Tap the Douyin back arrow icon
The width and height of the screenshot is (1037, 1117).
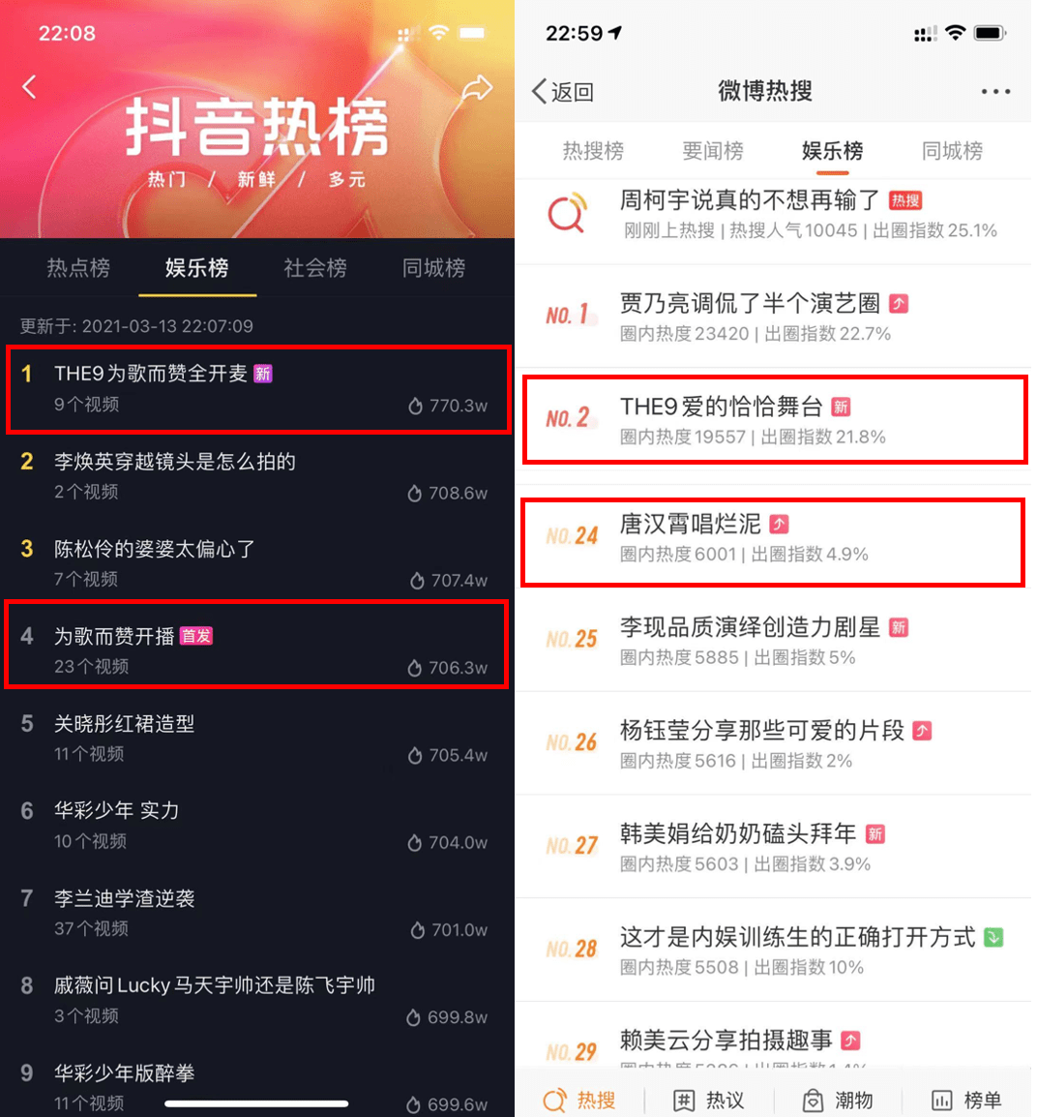click(x=29, y=87)
